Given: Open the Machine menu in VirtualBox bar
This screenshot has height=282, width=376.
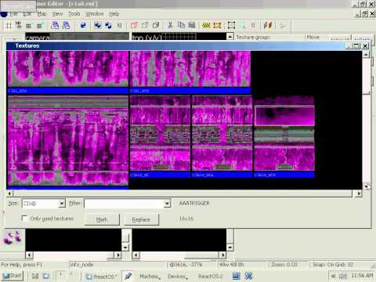Looking at the screenshot, I should (150, 277).
